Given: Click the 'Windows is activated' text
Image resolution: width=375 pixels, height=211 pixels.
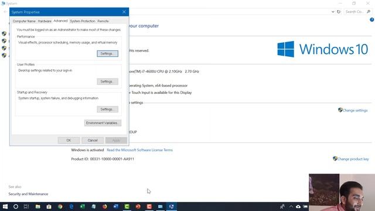Looking at the screenshot, I should coord(87,150).
